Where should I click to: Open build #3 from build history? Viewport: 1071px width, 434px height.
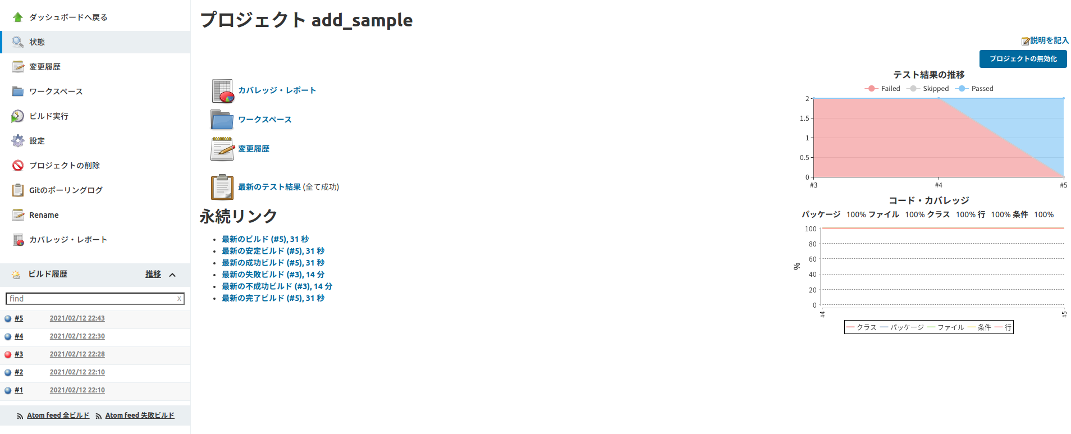point(19,354)
